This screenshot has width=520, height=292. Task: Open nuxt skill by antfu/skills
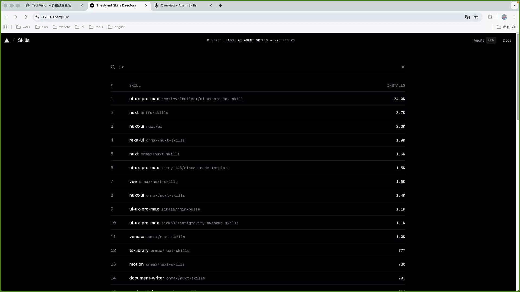(x=258, y=113)
